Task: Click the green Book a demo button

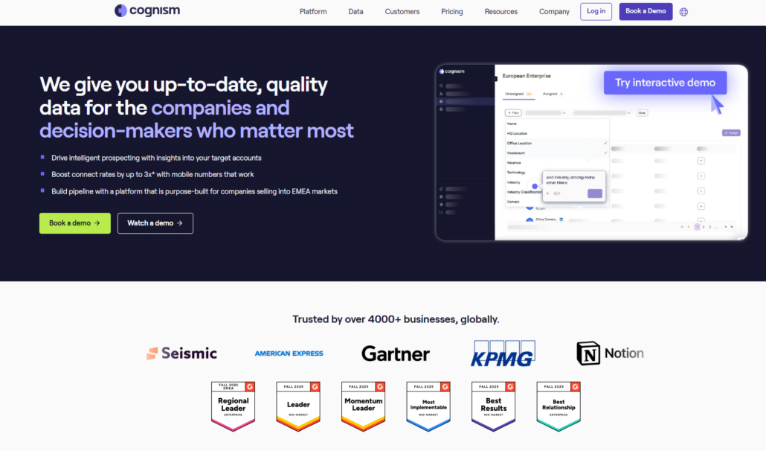Action: pos(74,223)
